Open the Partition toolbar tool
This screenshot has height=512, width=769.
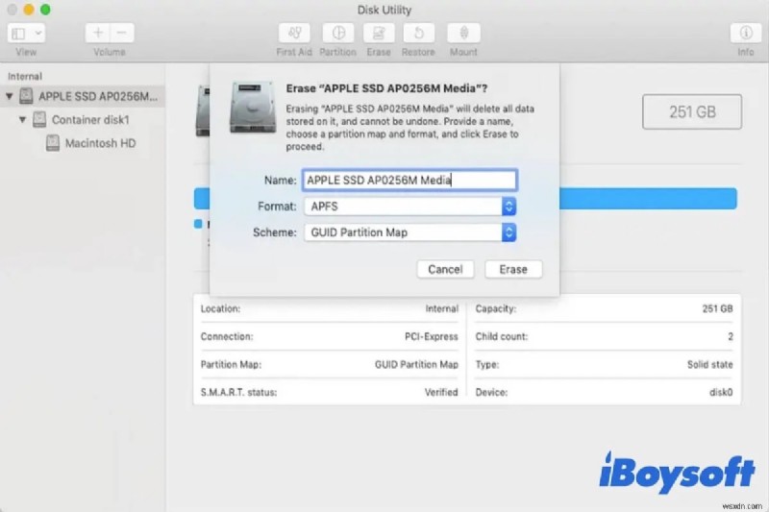click(x=338, y=33)
